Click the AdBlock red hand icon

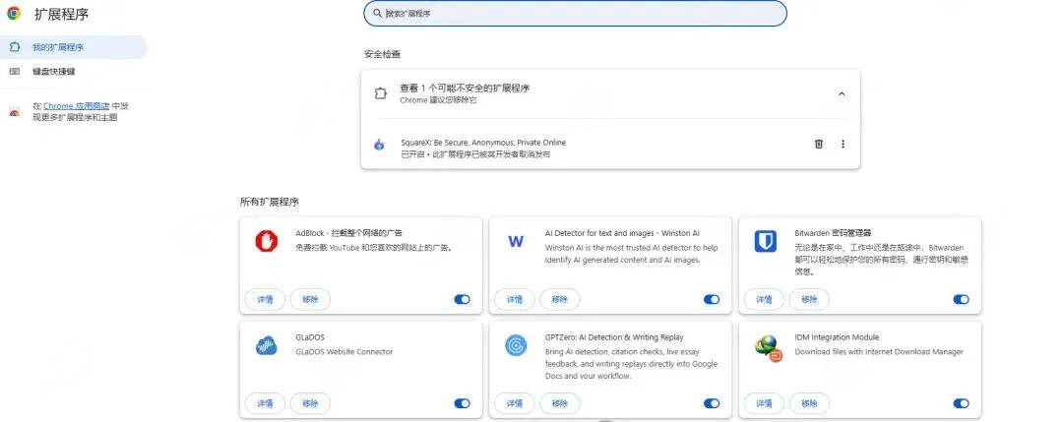point(267,241)
